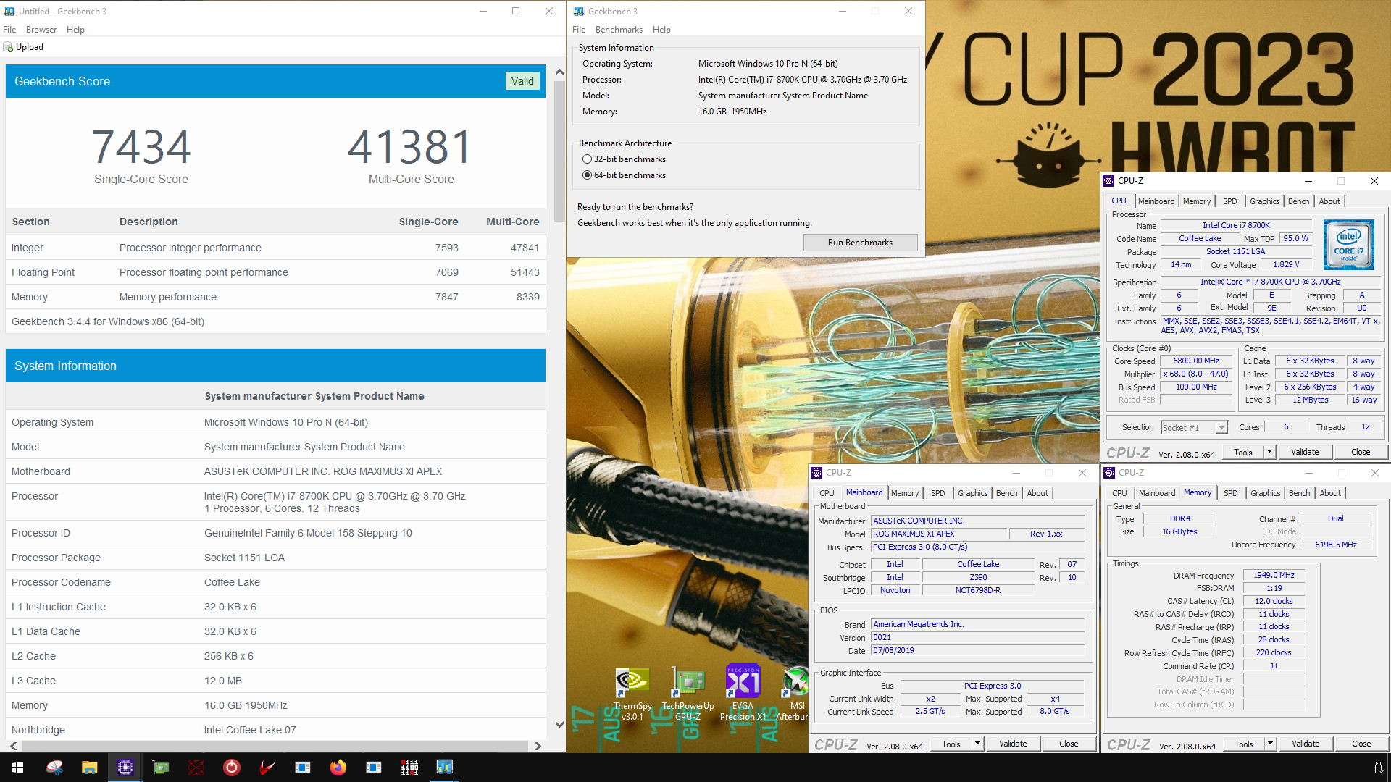Open the Windows Start menu
Viewport: 1391px width, 782px height.
coord(17,768)
